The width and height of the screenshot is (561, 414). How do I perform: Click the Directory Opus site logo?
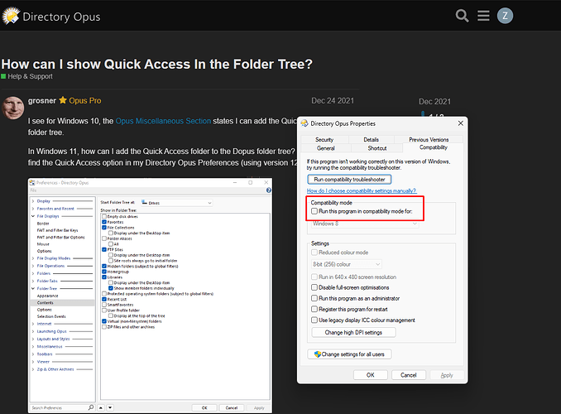[x=51, y=16]
